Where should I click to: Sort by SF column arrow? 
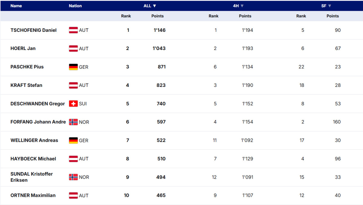(330, 6)
